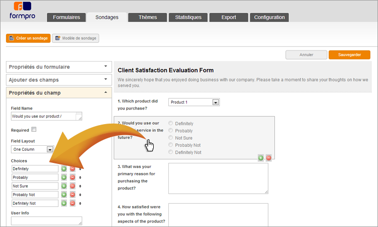
Task: Expand the Propriétés du formulaire panel
Action: 58,67
